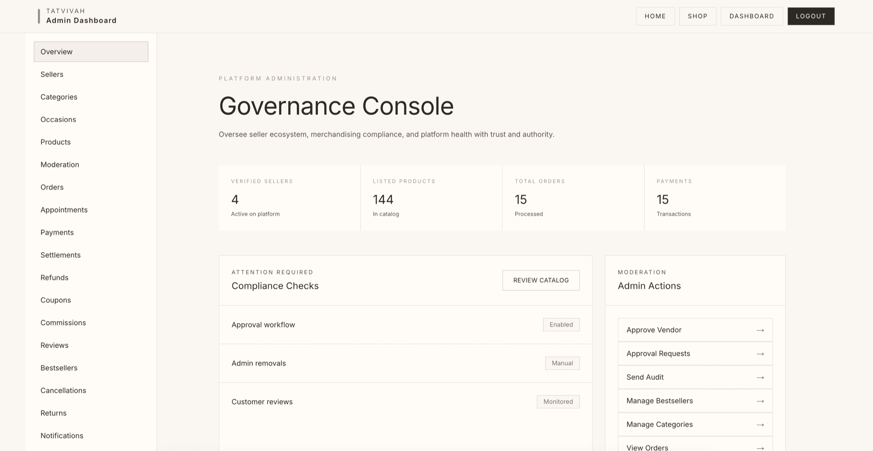Open Occasions sidebar item
Screen dimensions: 873x451
91,119
